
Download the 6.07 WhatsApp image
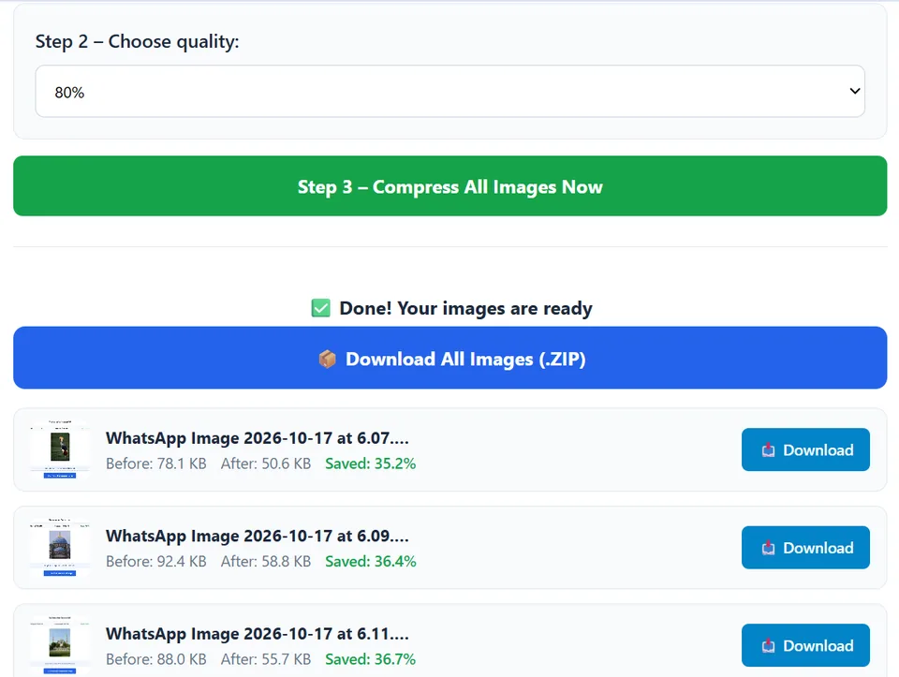805,449
